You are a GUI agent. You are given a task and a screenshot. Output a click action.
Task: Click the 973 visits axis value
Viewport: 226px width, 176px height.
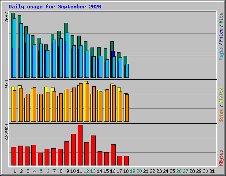point(7,84)
